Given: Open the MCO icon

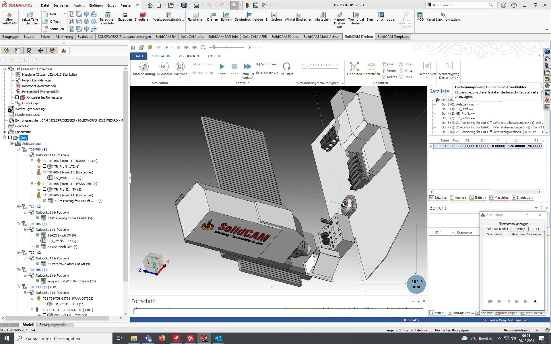Looking at the screenshot, I should [x=420, y=17].
